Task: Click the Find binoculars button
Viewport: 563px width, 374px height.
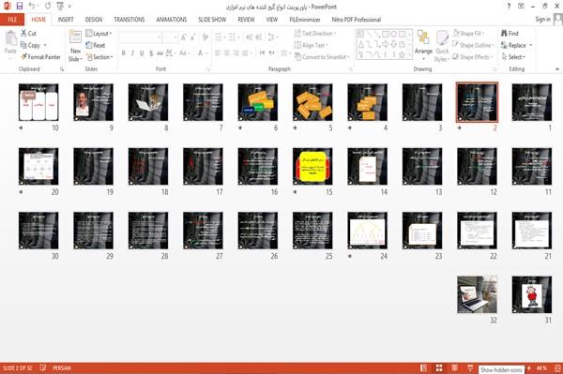Action: tap(510, 34)
